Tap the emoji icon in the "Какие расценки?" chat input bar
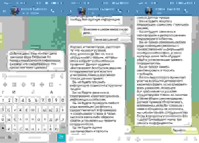This screenshot has width=199, height=143. point(71,139)
